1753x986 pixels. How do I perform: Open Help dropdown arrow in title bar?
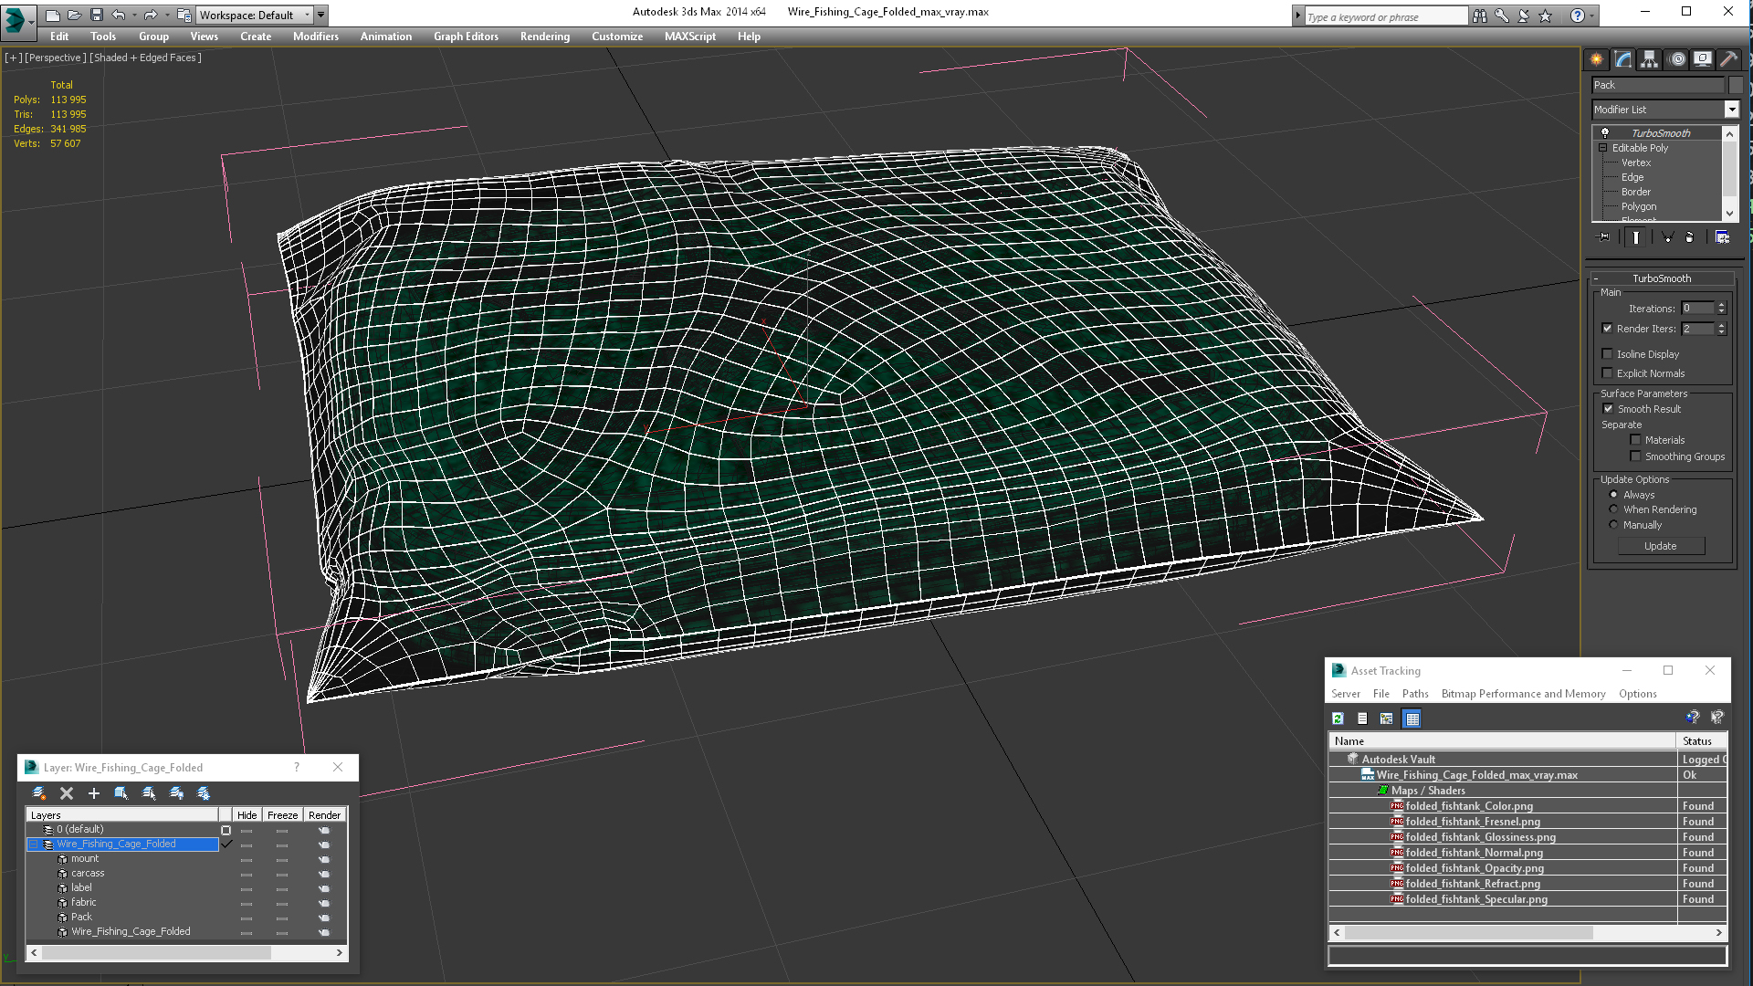pyautogui.click(x=1591, y=16)
